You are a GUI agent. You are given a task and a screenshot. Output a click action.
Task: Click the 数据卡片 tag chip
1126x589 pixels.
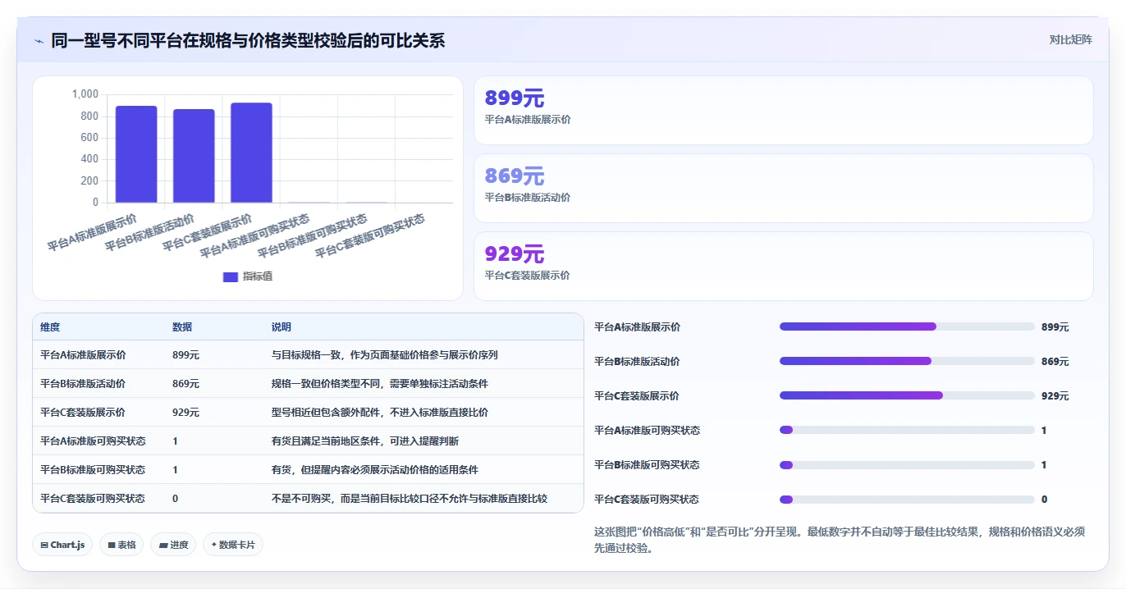pyautogui.click(x=233, y=545)
